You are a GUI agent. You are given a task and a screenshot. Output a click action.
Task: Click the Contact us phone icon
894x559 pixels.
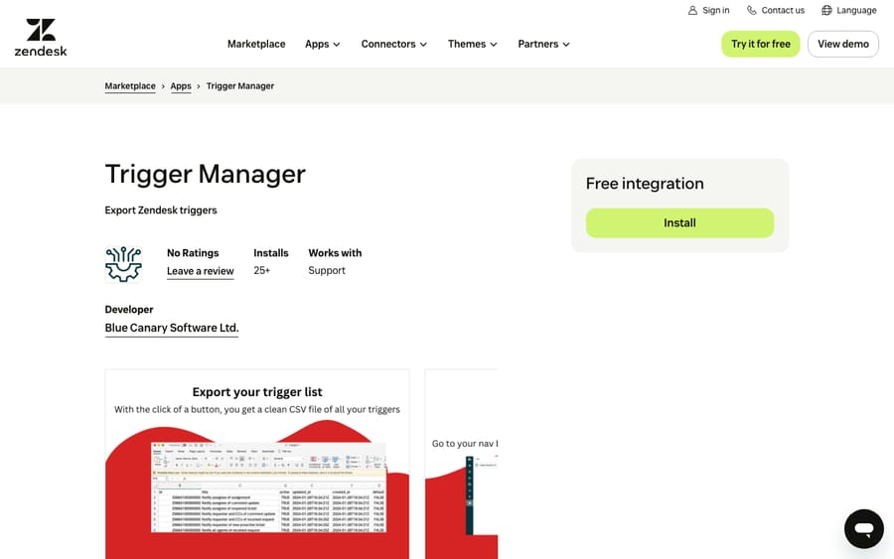pyautogui.click(x=752, y=10)
